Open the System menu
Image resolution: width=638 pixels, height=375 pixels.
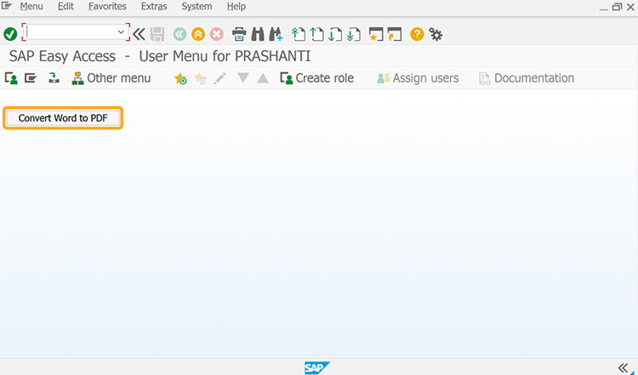(197, 7)
